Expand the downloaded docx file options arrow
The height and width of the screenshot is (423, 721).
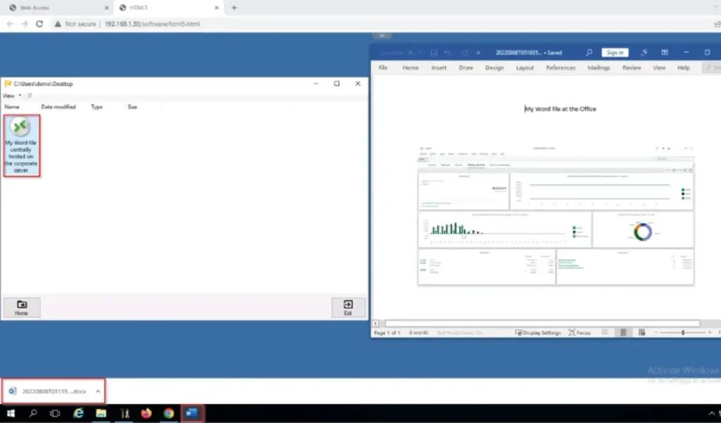click(98, 391)
